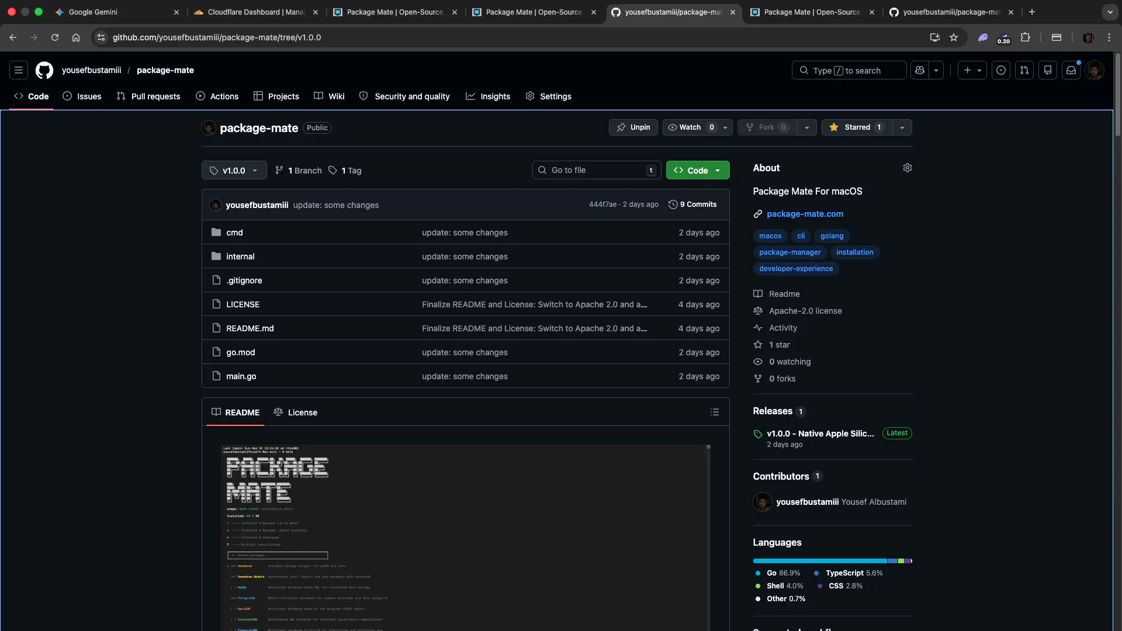Unpin the package-mate repository
The height and width of the screenshot is (631, 1122).
click(633, 127)
